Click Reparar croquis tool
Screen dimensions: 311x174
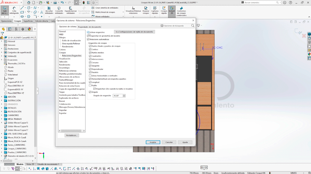tap(146, 10)
